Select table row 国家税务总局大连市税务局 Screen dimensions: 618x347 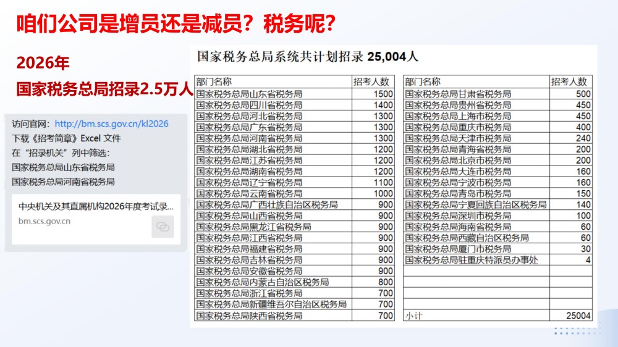(x=497, y=171)
